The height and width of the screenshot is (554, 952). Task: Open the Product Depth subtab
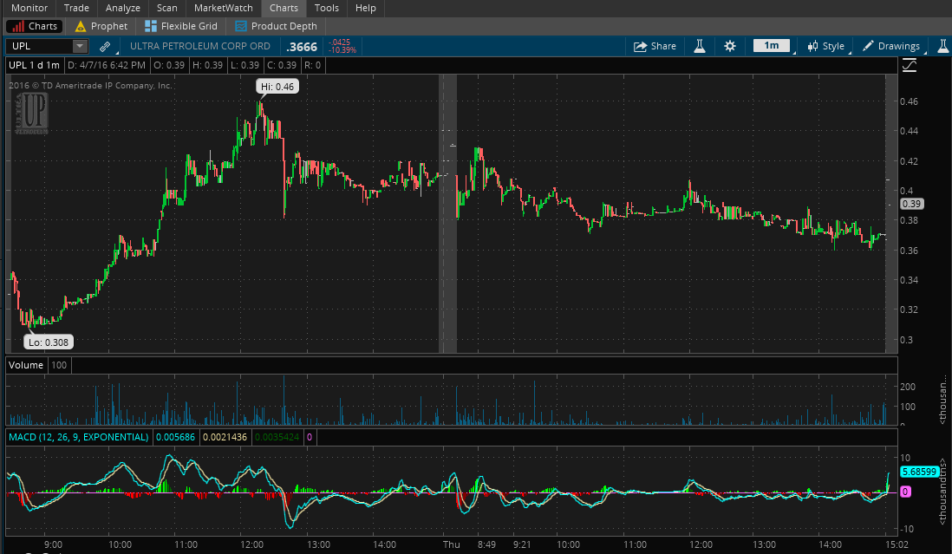[x=277, y=26]
